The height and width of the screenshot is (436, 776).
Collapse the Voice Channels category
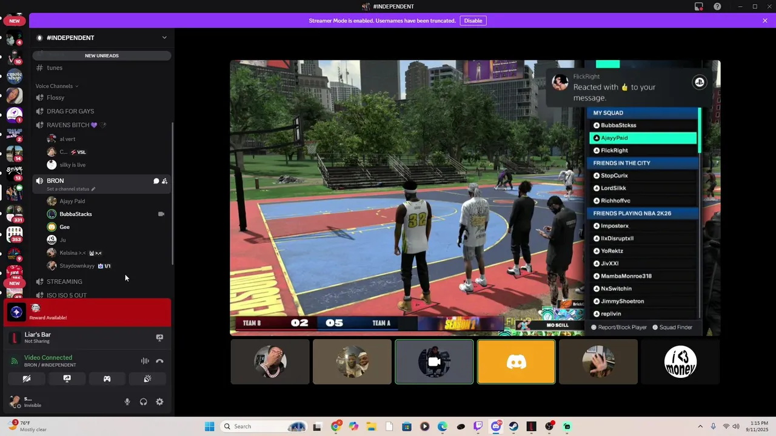[56, 86]
